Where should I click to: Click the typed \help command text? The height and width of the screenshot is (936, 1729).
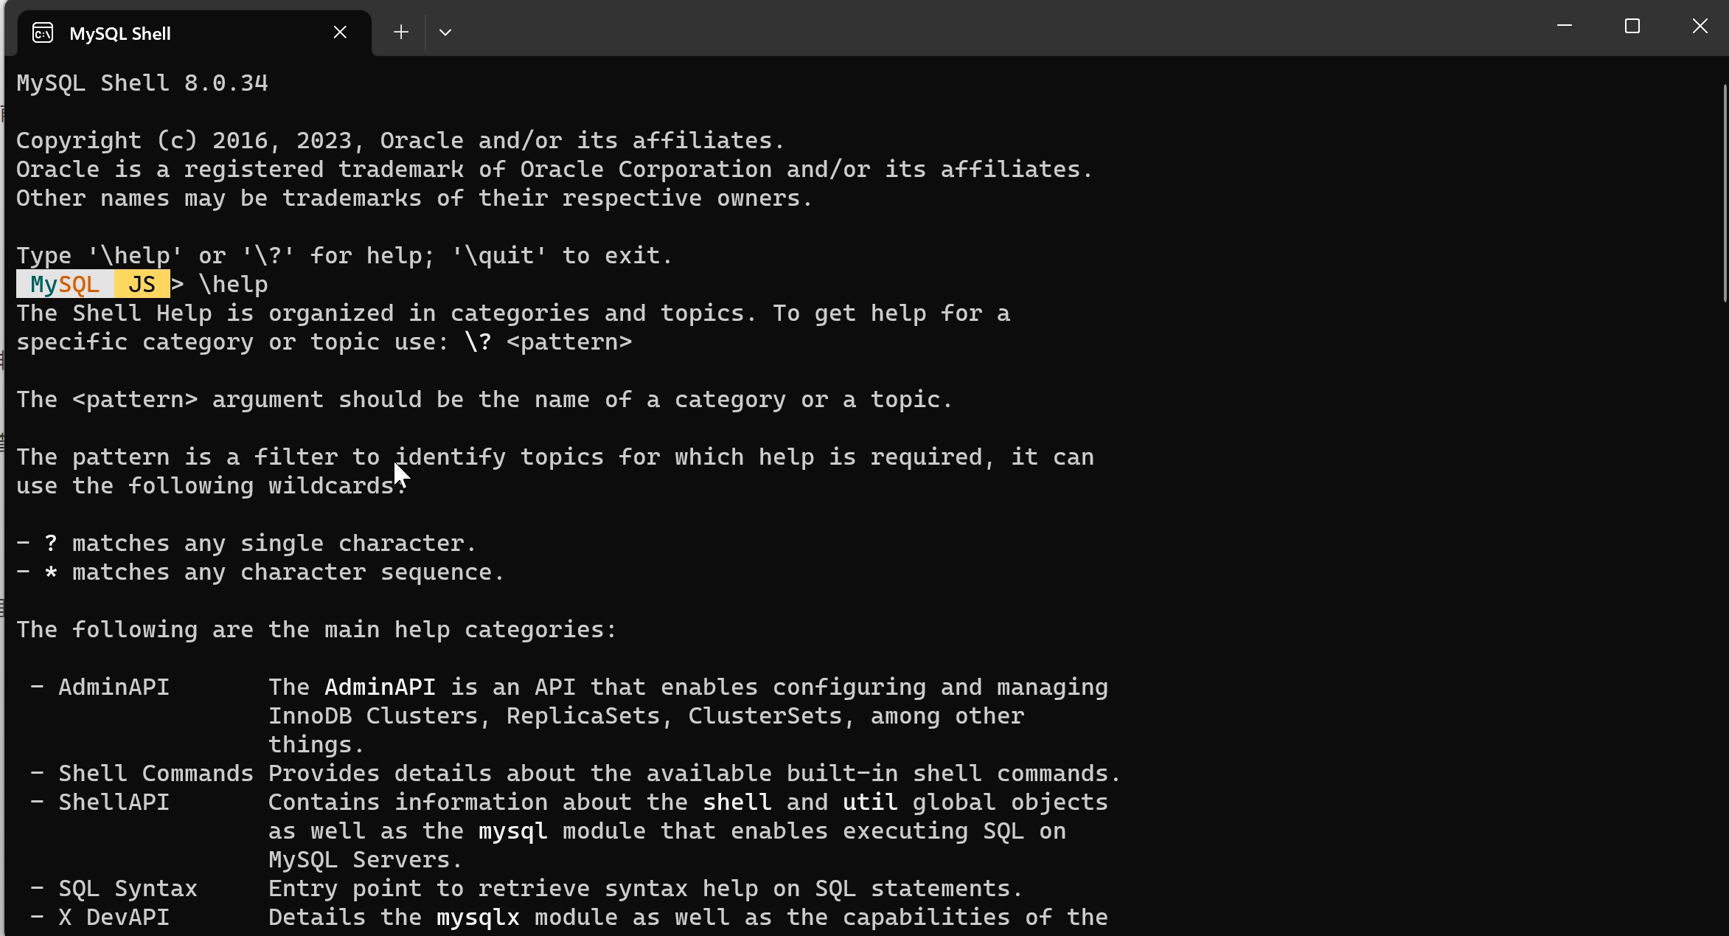(233, 284)
